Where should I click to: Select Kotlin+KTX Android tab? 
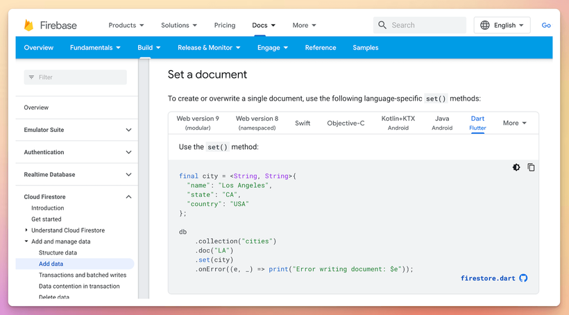[398, 123]
